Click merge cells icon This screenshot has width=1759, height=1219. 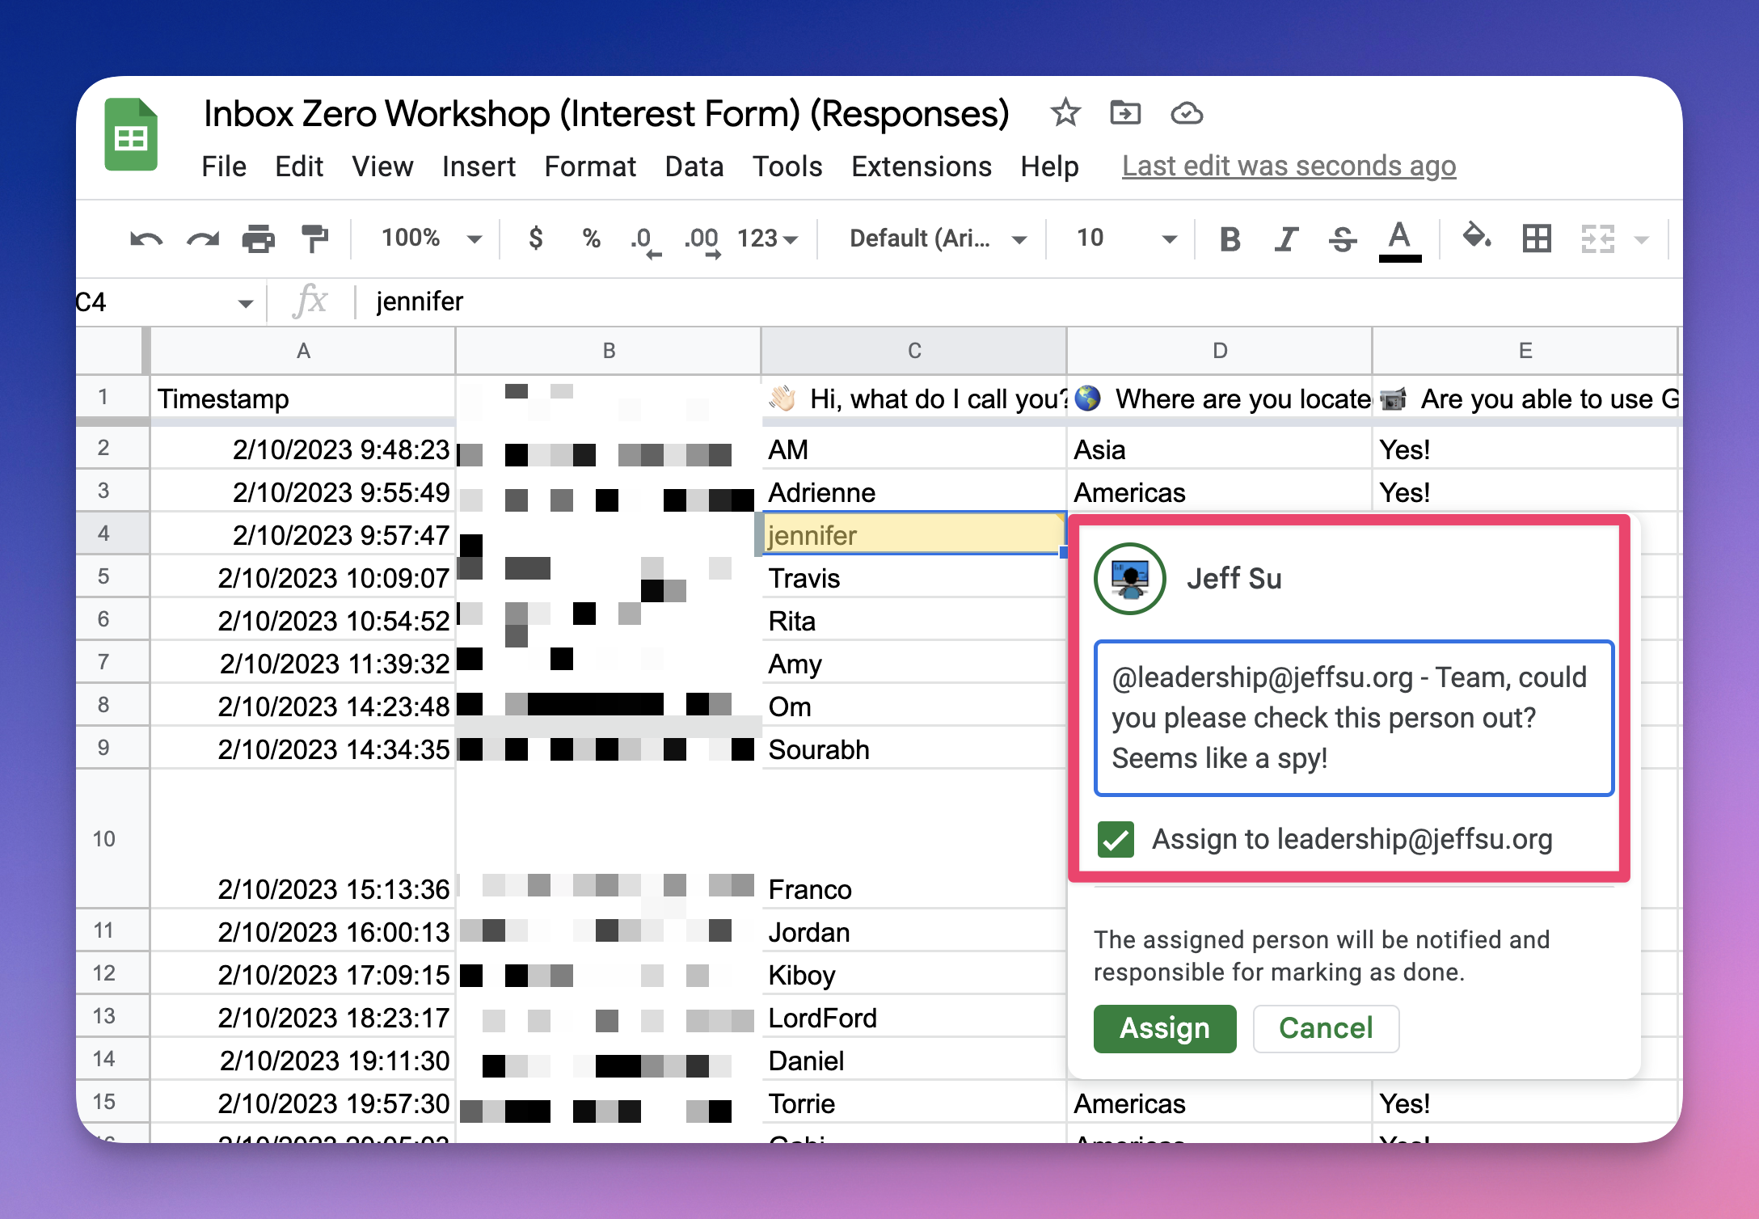click(x=1598, y=238)
